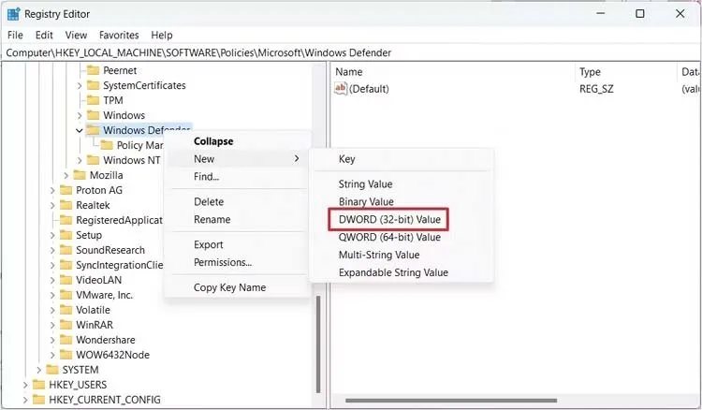Open the Favorites menu

click(119, 35)
